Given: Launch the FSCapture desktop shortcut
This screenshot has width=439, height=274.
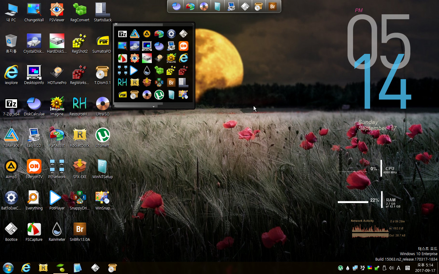Looking at the screenshot, I should pos(34,232).
